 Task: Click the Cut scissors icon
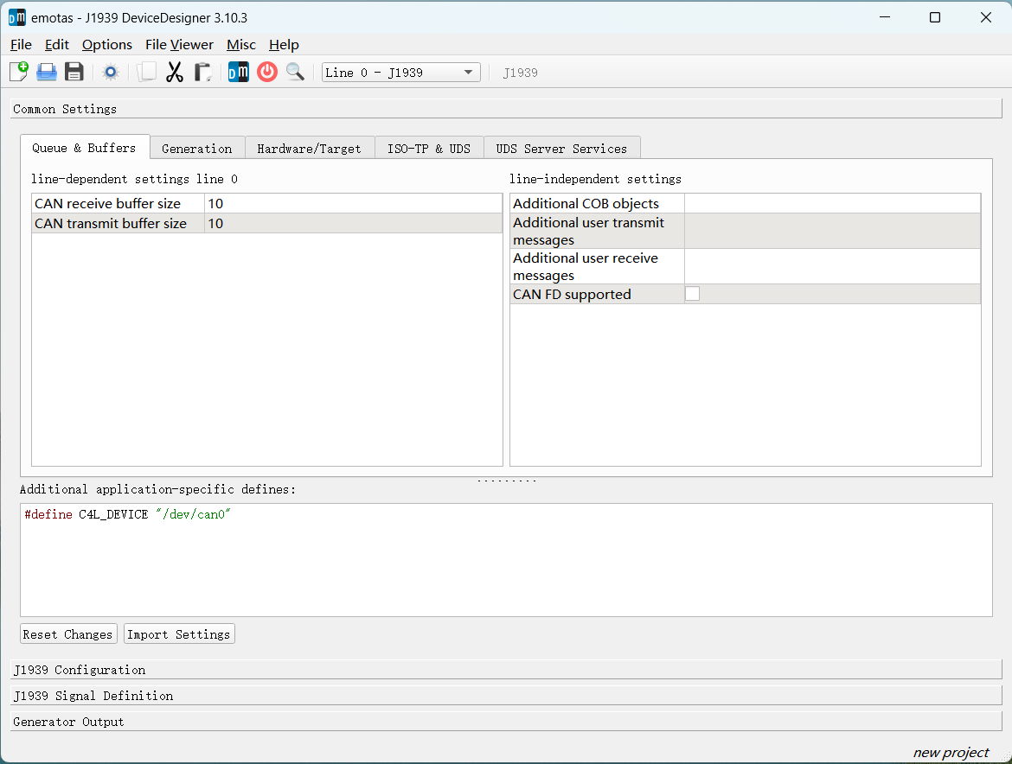174,72
